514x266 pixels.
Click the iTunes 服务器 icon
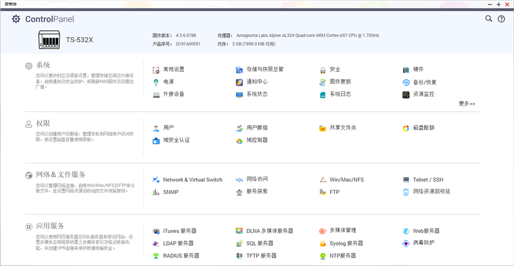156,231
